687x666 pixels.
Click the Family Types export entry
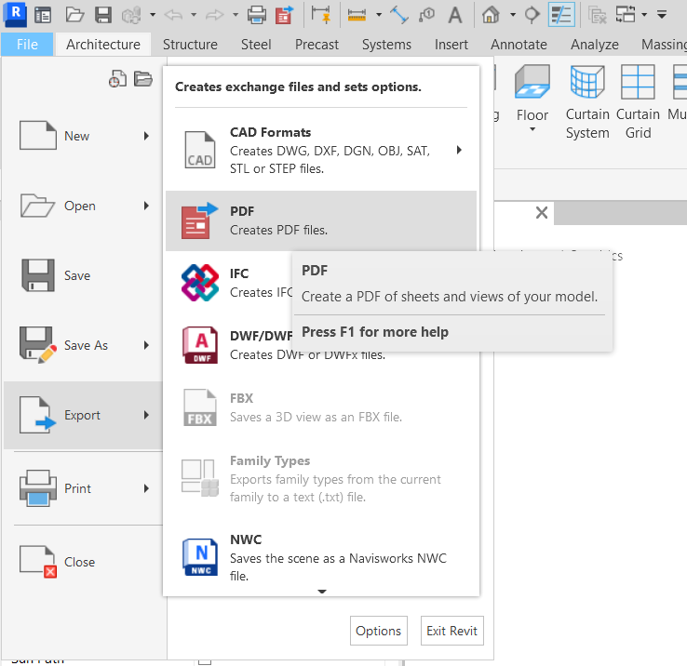tap(321, 479)
